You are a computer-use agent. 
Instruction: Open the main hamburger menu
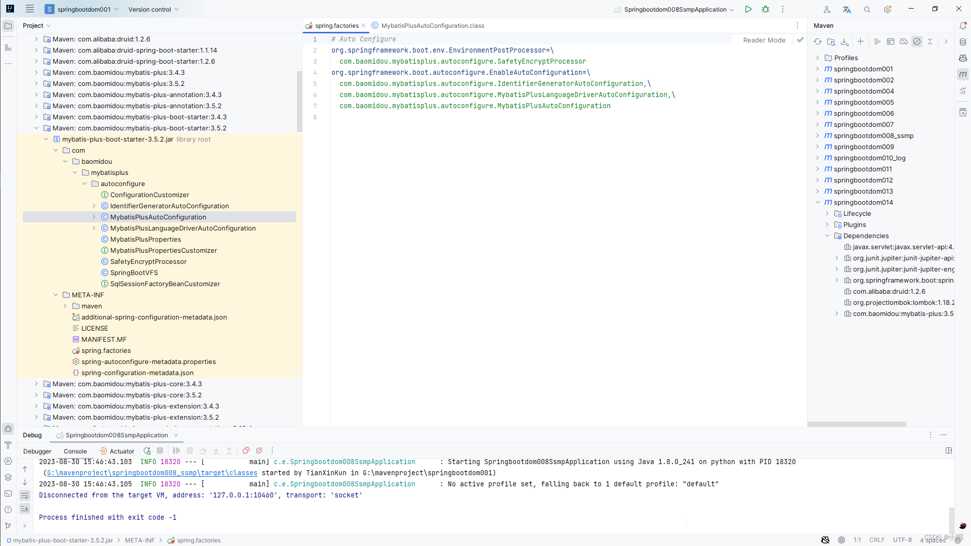tap(30, 9)
